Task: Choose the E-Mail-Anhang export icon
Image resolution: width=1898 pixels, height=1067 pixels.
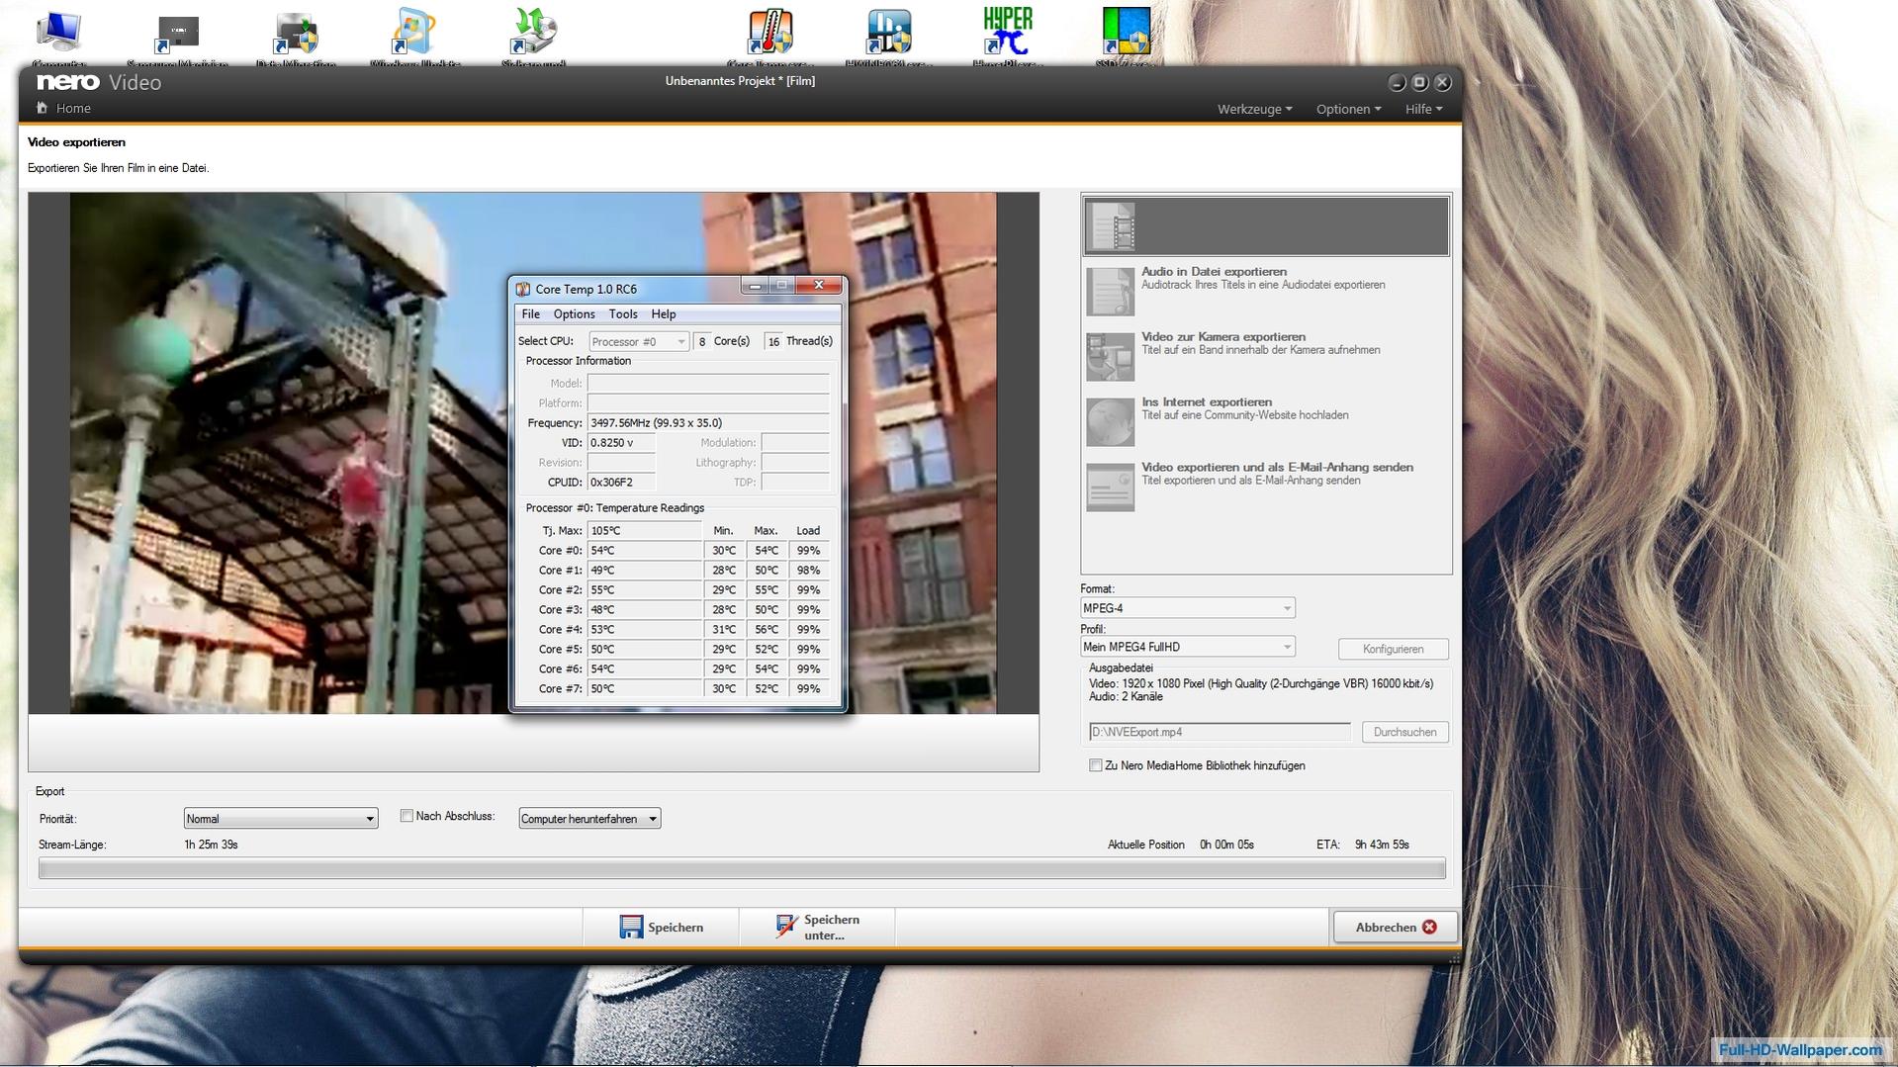Action: (1111, 488)
